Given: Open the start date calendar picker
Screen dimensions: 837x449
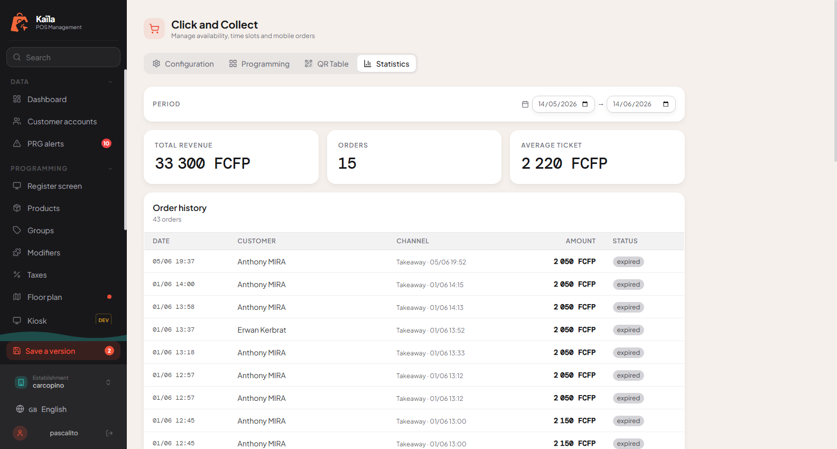Looking at the screenshot, I should pyautogui.click(x=585, y=104).
